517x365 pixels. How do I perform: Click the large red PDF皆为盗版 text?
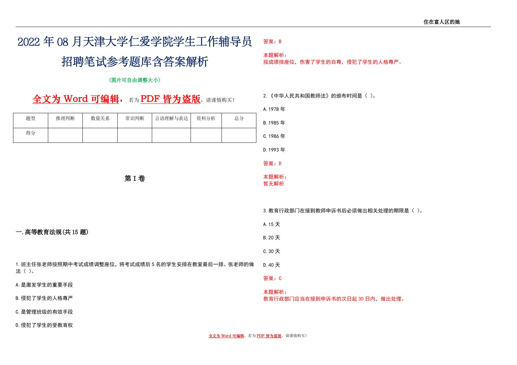[x=170, y=99]
